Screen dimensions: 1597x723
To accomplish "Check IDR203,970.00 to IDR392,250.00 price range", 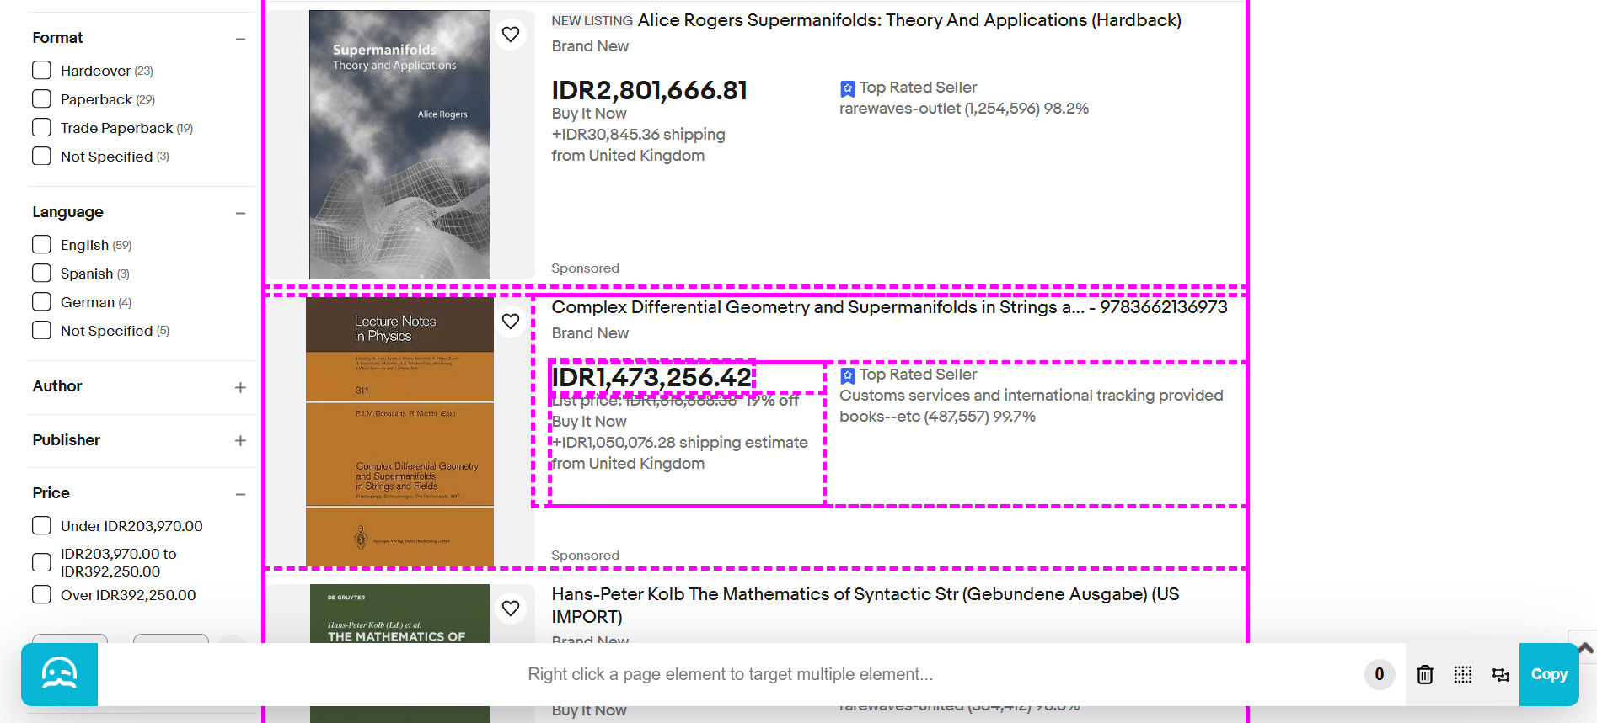I will (41, 562).
